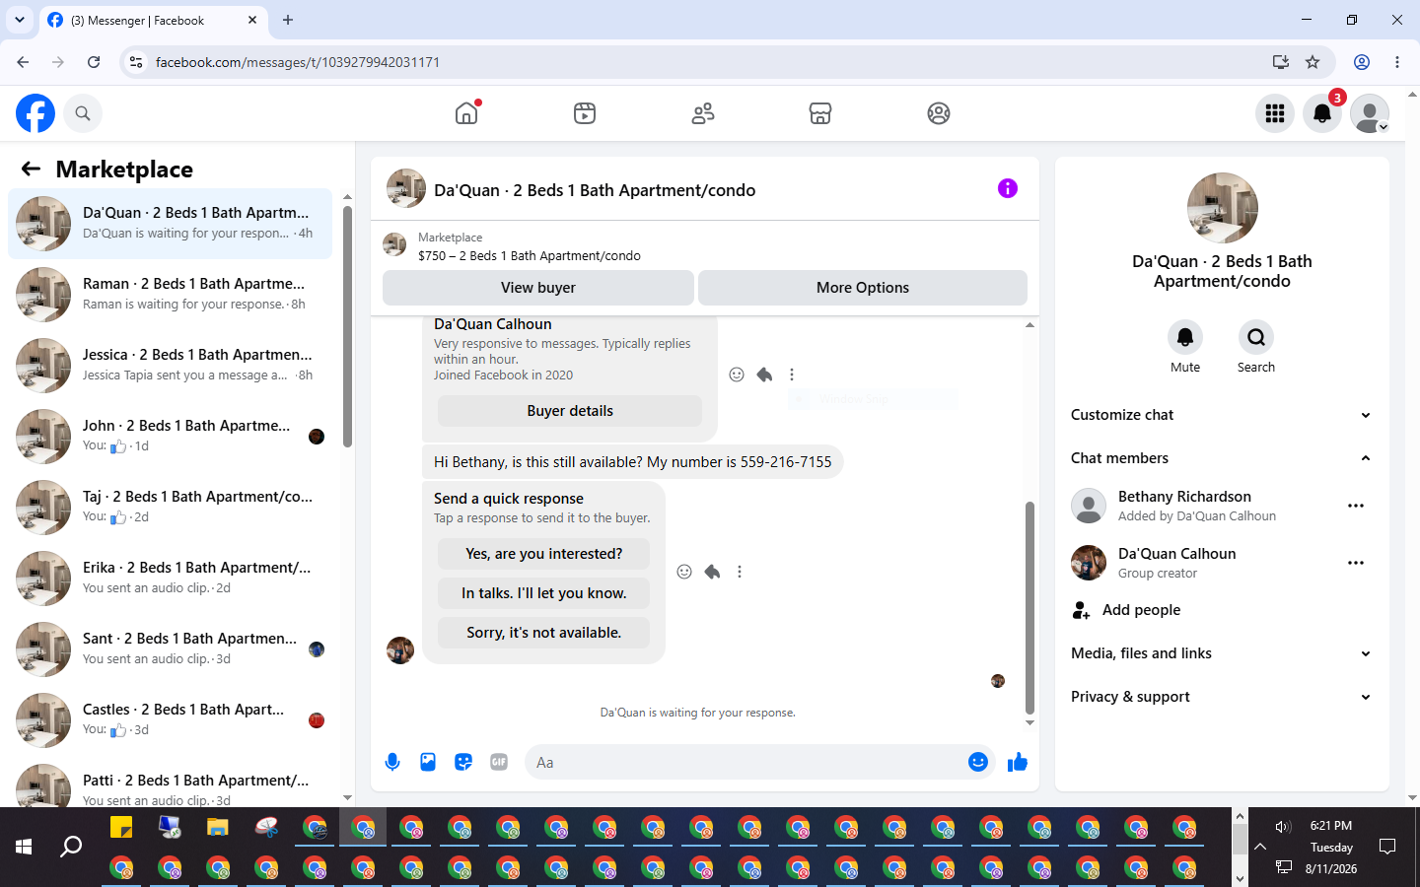The height and width of the screenshot is (887, 1420).
Task: Open the browser tab search dropdown
Action: 20,20
